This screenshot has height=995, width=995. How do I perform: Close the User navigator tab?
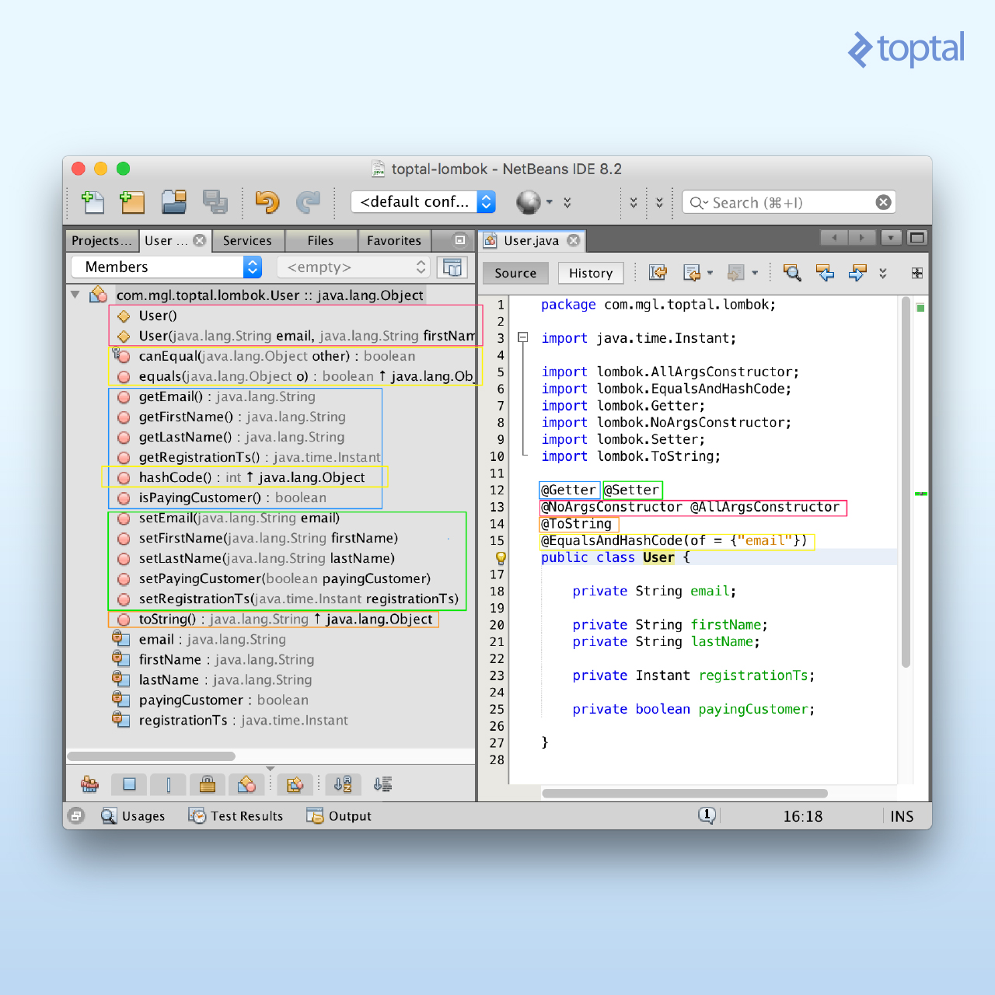(200, 240)
